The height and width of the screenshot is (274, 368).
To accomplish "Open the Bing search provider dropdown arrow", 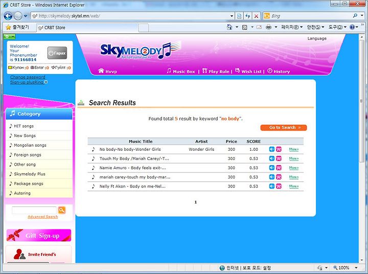I will coord(362,16).
